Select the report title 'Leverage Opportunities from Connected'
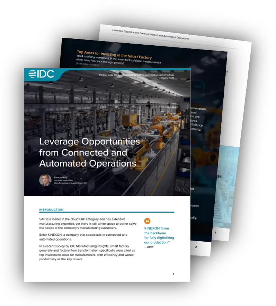The image size is (276, 306). point(89,152)
